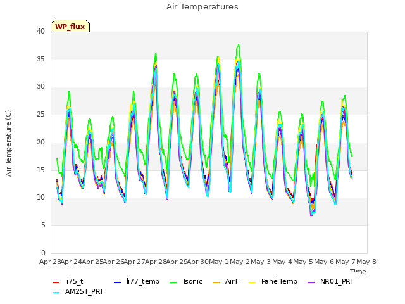Viewport: 405px width, 304px height.
Task: Click the May 1 x-axis tick label
Action: (219, 262)
